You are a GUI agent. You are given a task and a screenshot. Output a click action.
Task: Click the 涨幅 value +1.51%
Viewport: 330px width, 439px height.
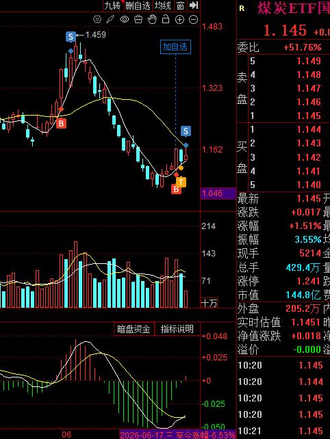(305, 226)
